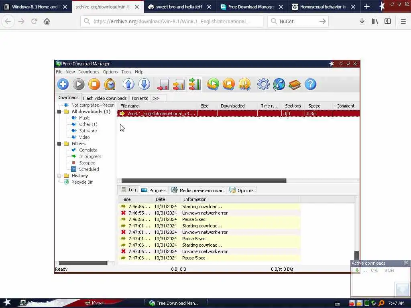Select Medium traffic usage mode icon
This screenshot has height=308, width=411.
click(179, 84)
